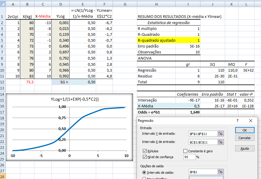Viewport: 261px width, 179px height.
Task: Click the 'R-Quadrado' label cell
Action: (x=156, y=34)
